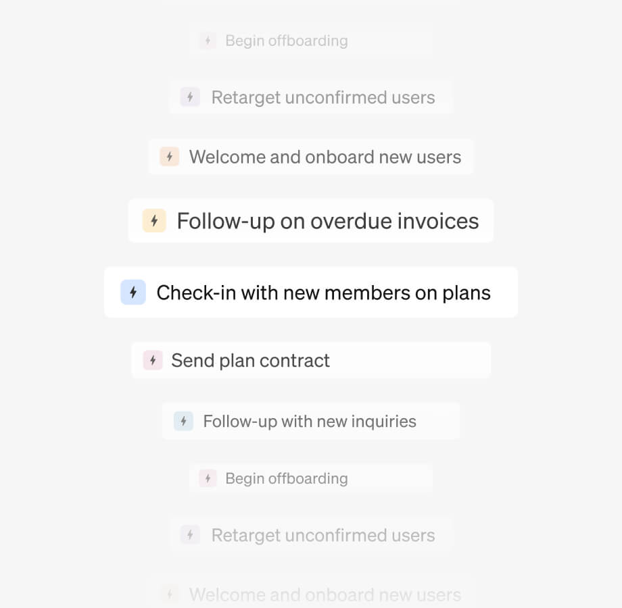Click the blue lightning icon beside Check-in with new members

pos(133,293)
